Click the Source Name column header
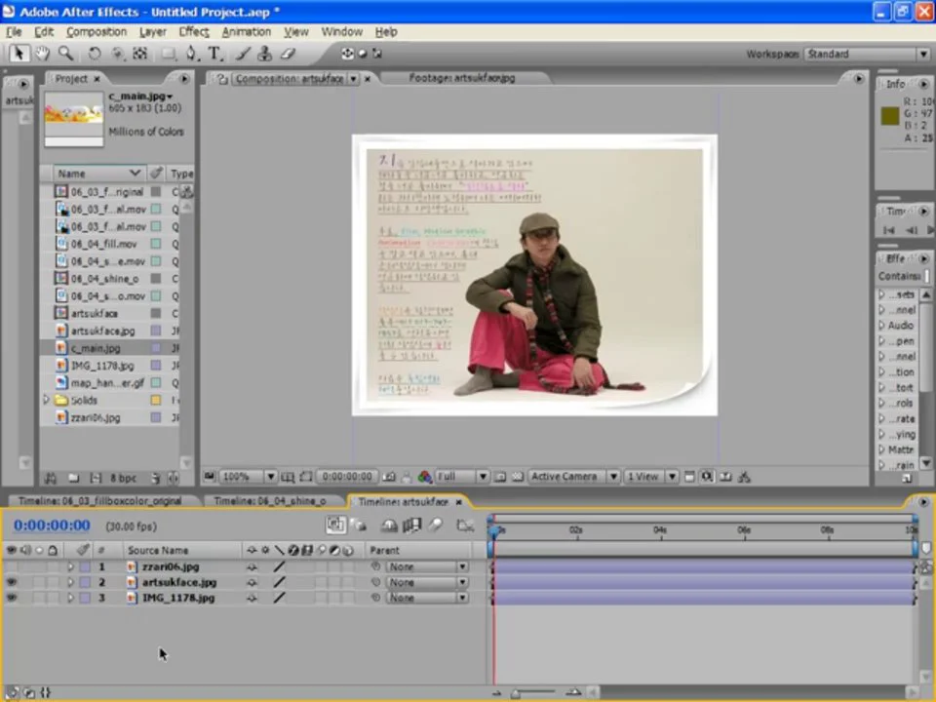The image size is (936, 702). (x=158, y=550)
